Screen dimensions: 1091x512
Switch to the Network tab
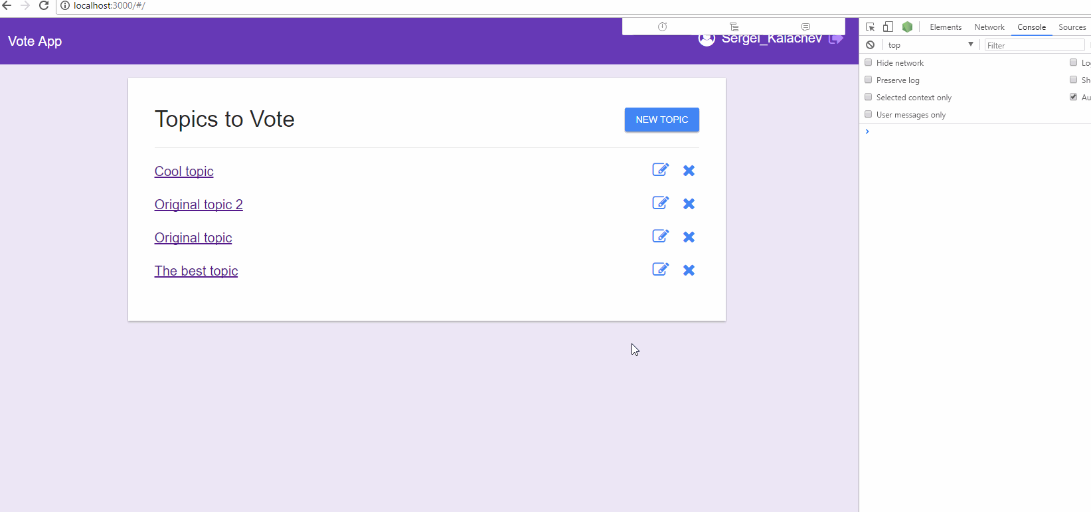click(989, 27)
